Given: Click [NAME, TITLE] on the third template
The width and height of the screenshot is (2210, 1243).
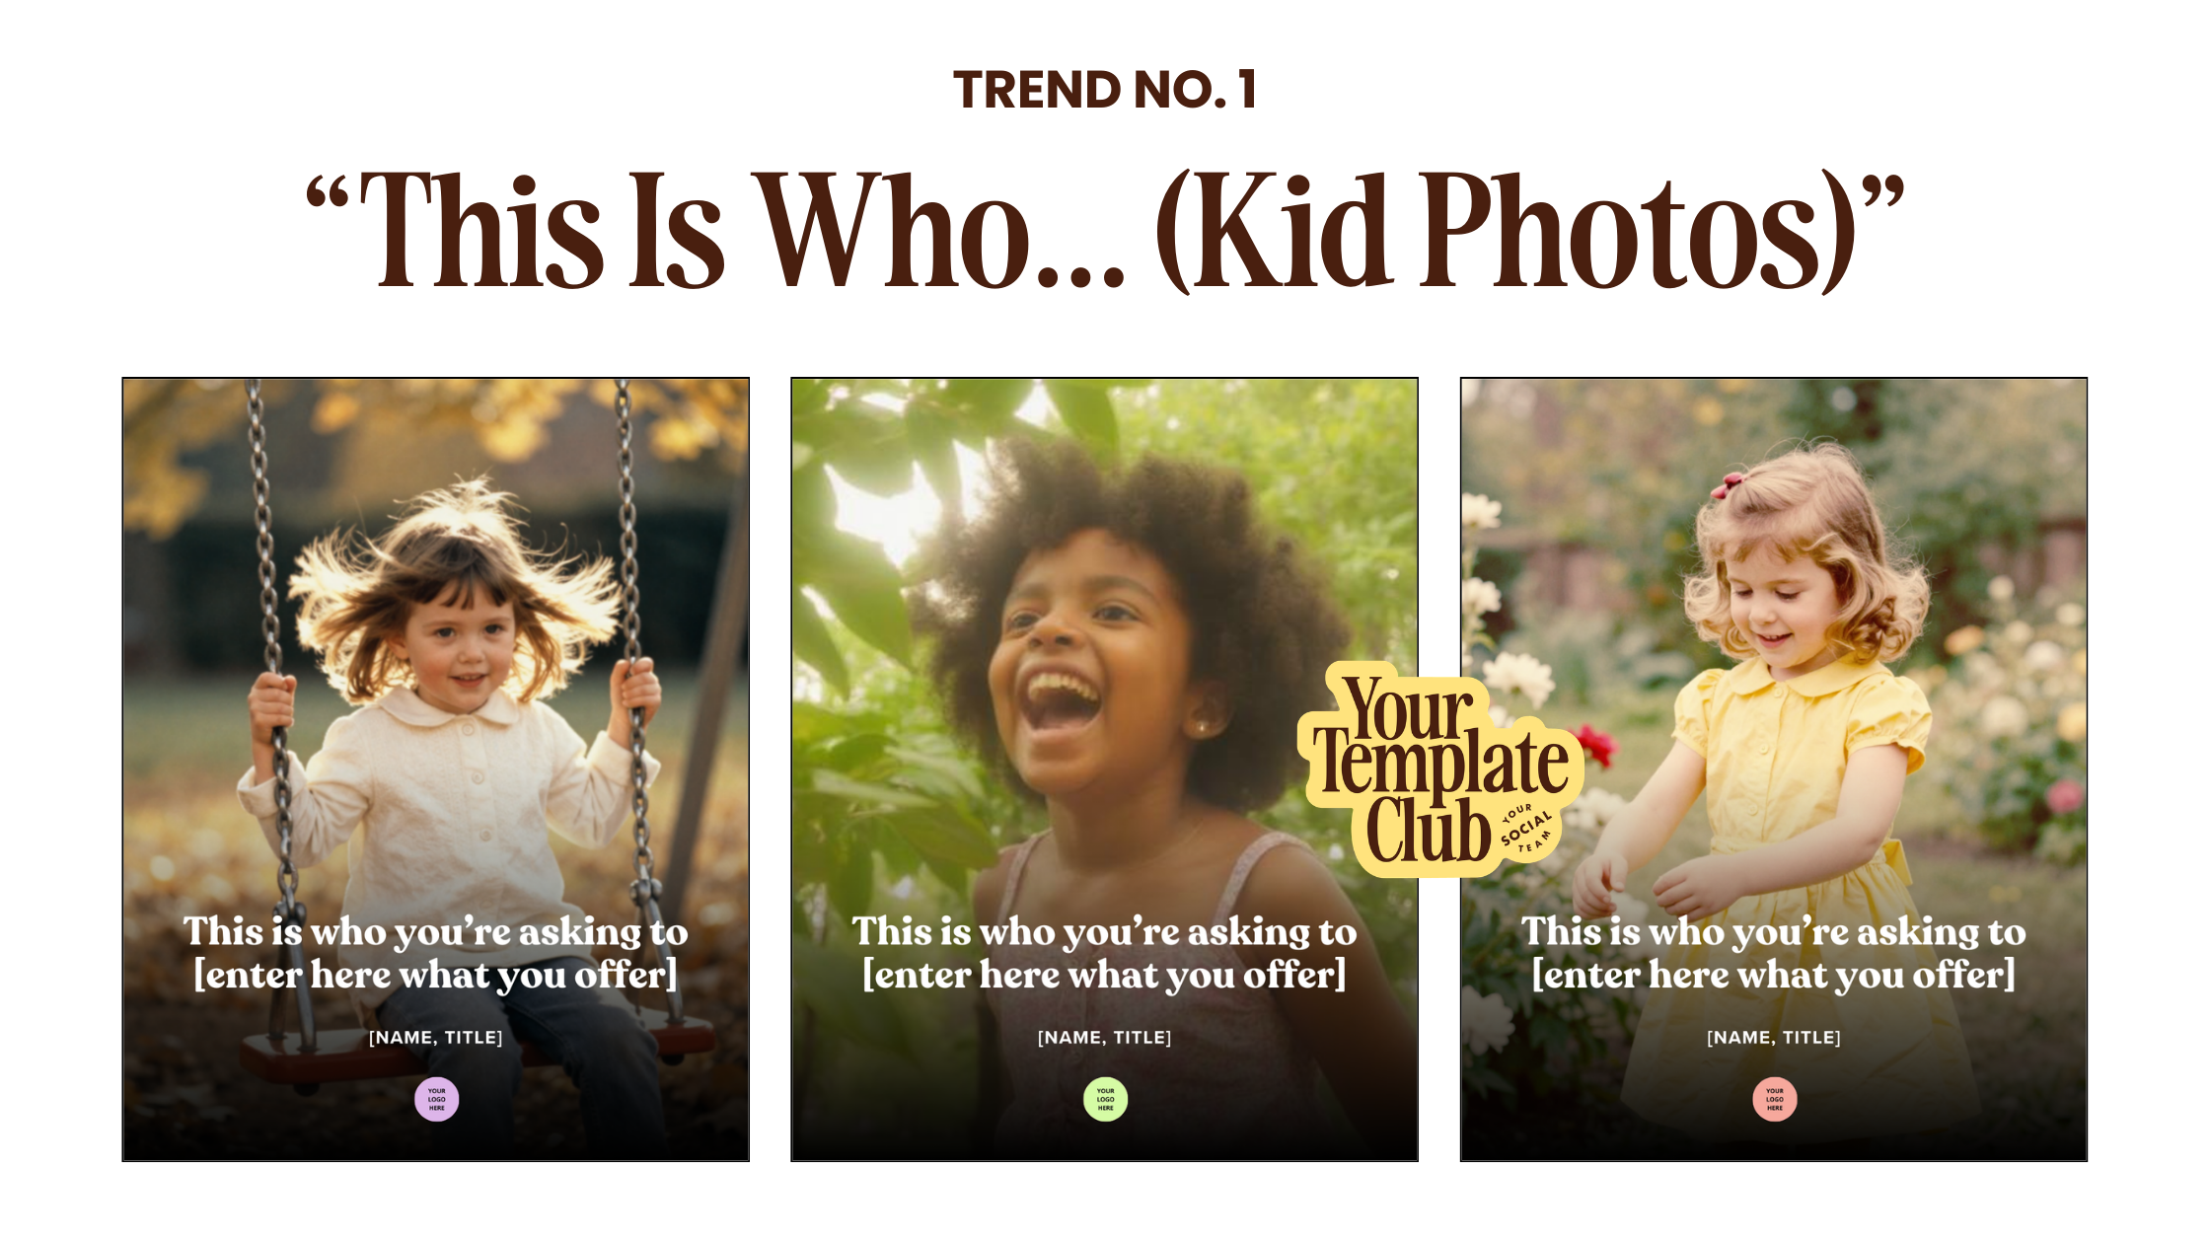Looking at the screenshot, I should [1774, 1038].
